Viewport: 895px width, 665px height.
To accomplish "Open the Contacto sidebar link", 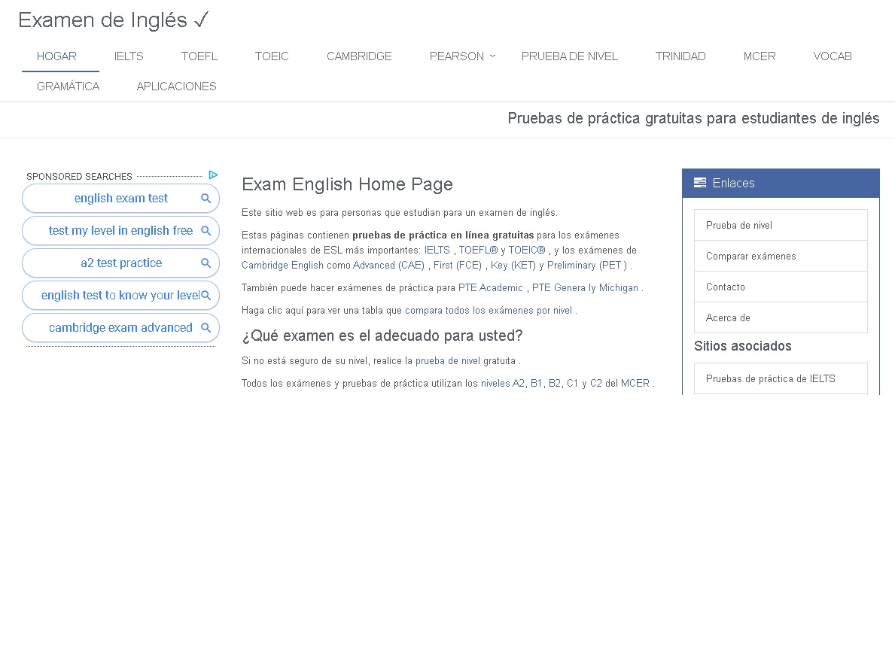I will [726, 287].
